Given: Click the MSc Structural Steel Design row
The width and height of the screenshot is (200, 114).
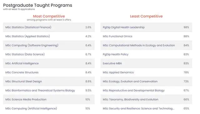Looking at the screenshot, I should pos(49,81).
